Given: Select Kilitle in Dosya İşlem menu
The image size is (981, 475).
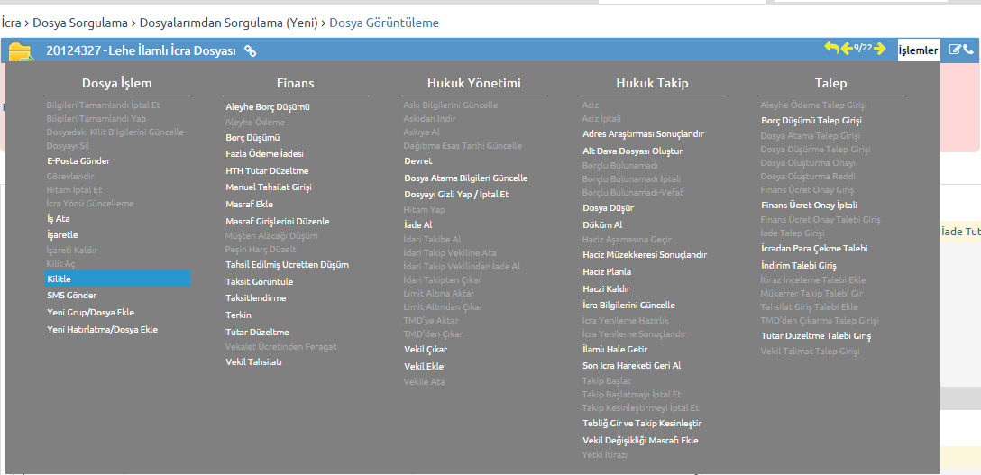Looking at the screenshot, I should pyautogui.click(x=117, y=279).
